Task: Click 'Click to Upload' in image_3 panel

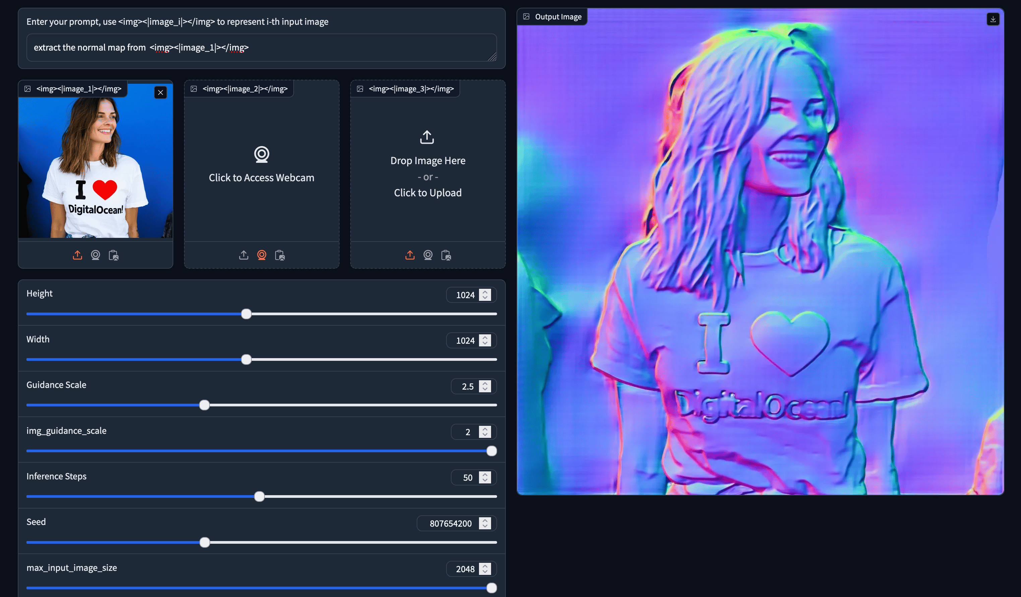Action: tap(428, 193)
